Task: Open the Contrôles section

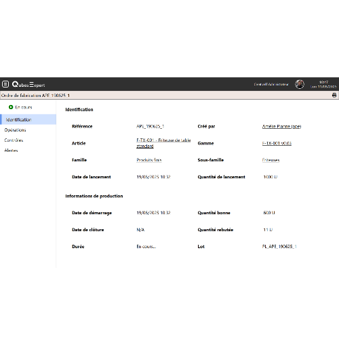Action: click(14, 140)
